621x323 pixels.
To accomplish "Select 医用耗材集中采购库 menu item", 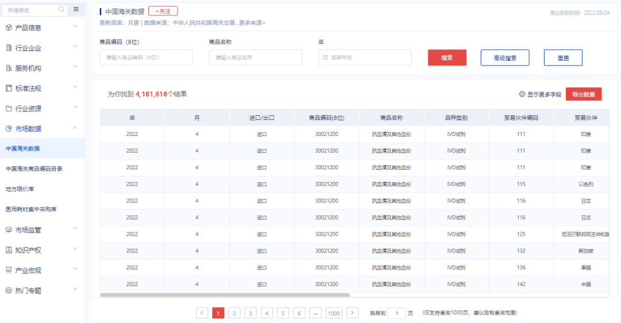I will tap(31, 209).
